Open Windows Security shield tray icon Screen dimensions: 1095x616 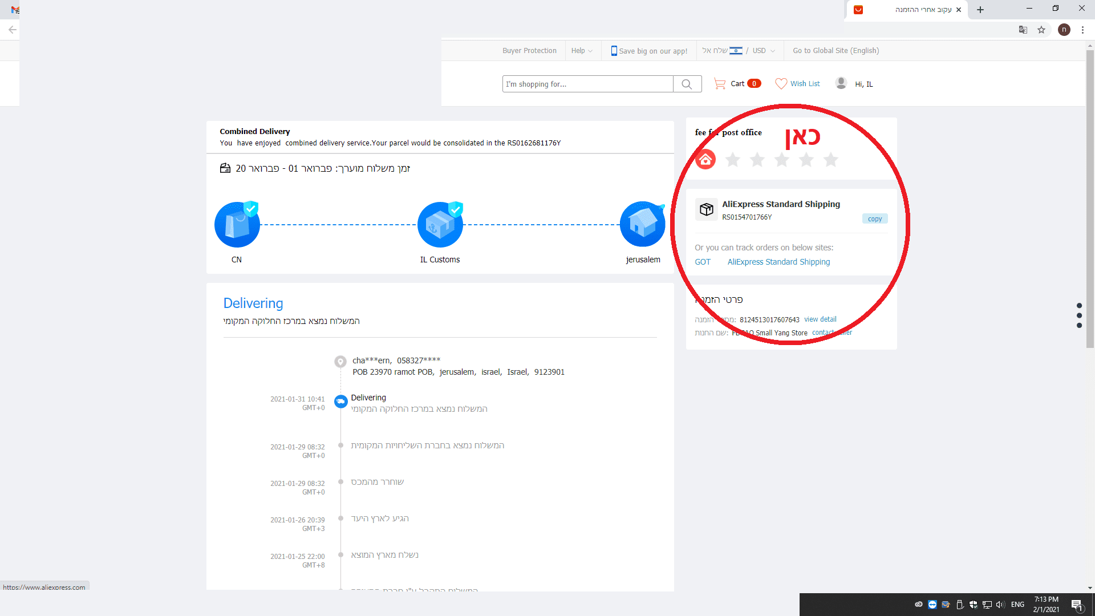(x=973, y=605)
